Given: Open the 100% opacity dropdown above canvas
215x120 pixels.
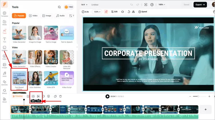Looking at the screenshot, I should pyautogui.click(x=97, y=12).
